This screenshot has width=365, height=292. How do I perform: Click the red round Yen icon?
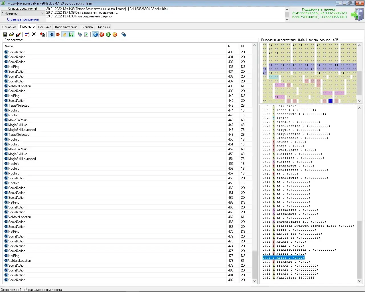pos(102,35)
